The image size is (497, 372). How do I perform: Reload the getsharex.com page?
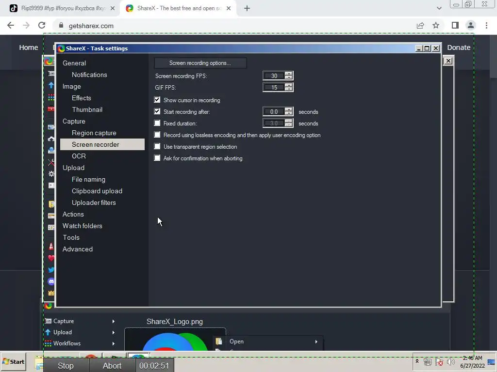click(42, 26)
